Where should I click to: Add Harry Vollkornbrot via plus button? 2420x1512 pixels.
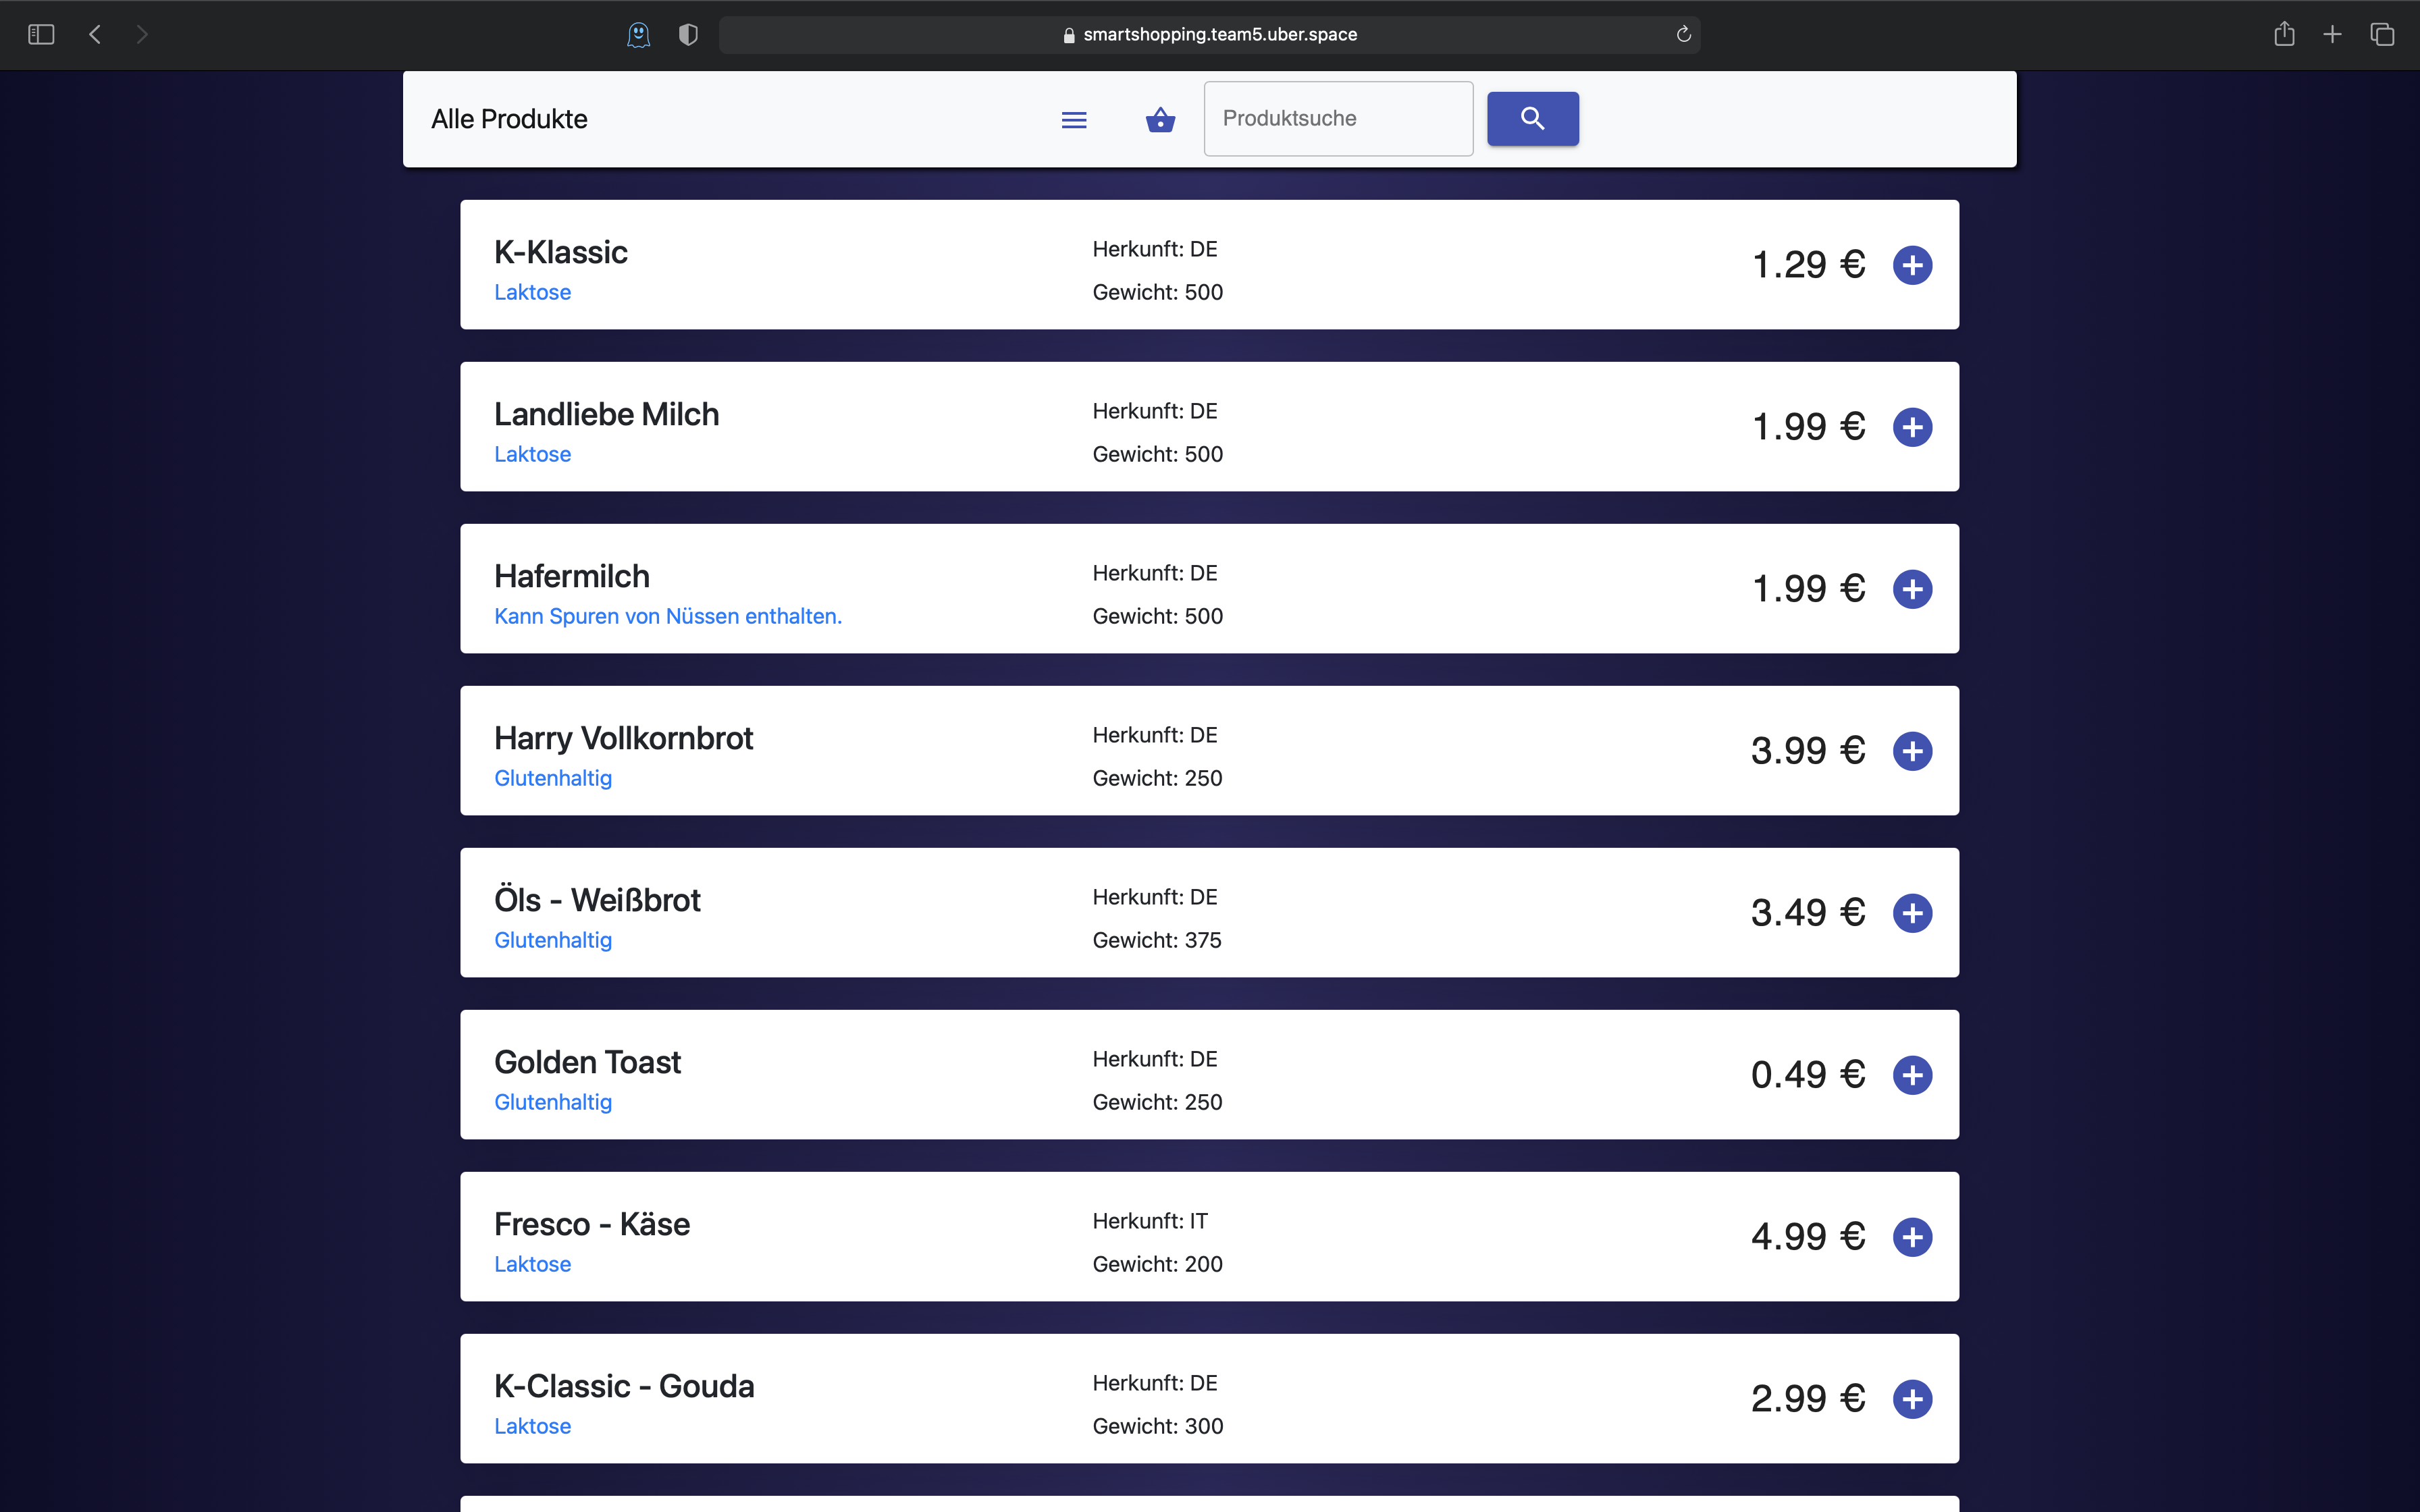click(x=1912, y=751)
